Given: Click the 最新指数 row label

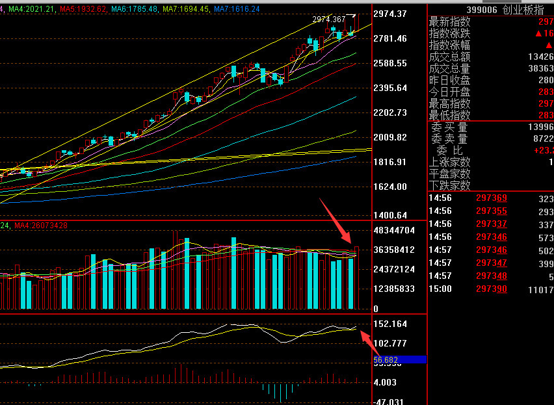Looking at the screenshot, I should 449,21.
